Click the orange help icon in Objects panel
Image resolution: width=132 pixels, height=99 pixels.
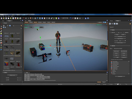[130, 24]
